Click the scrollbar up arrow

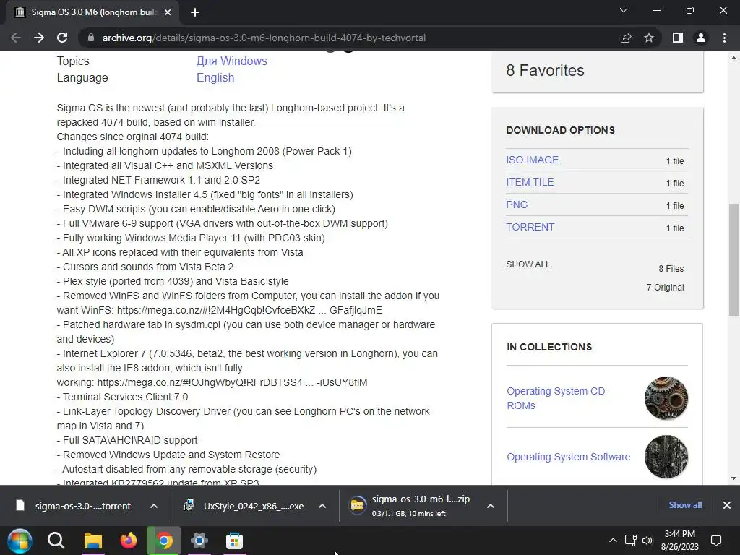[x=733, y=58]
